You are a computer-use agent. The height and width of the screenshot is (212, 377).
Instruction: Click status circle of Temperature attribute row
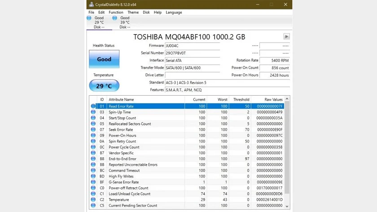(93, 199)
